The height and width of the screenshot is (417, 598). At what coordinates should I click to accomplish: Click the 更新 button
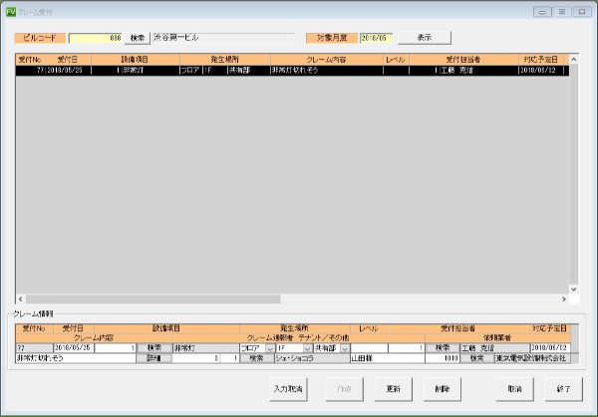tap(394, 389)
